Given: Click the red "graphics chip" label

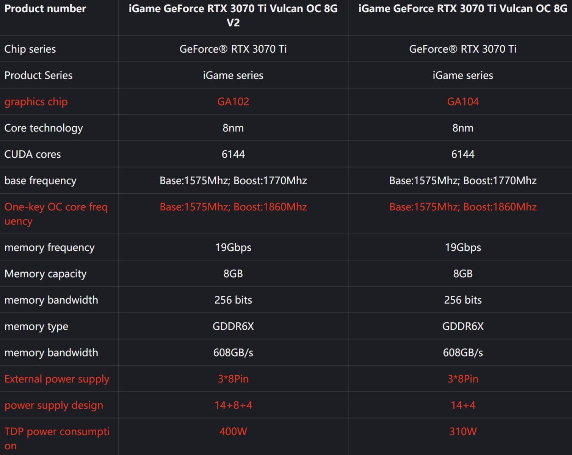Looking at the screenshot, I should pyautogui.click(x=36, y=102).
